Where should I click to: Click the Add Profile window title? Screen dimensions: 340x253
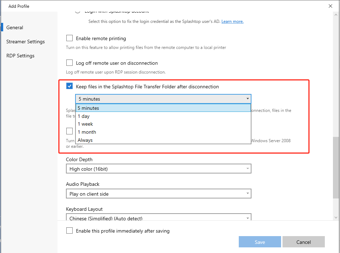pyautogui.click(x=19, y=6)
